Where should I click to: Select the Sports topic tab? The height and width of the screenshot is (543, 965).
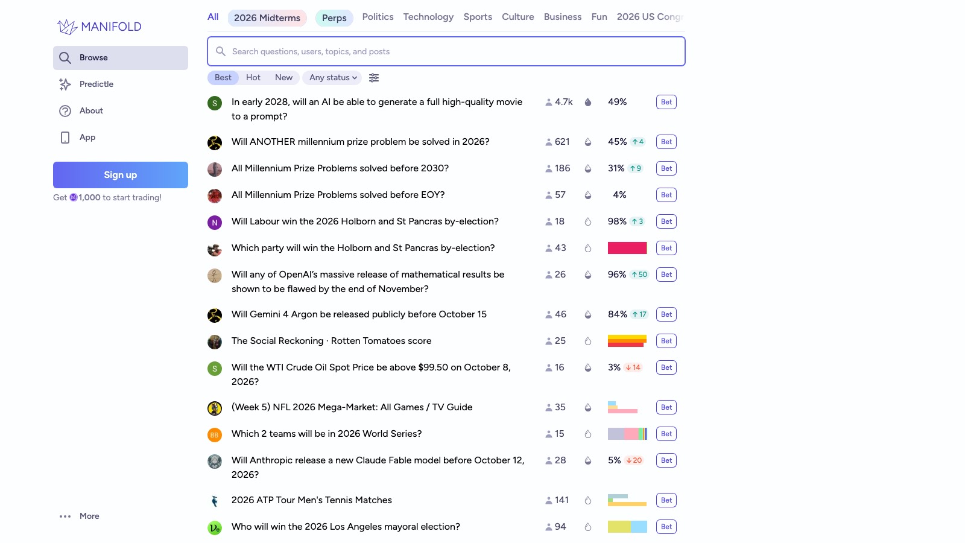point(478,17)
